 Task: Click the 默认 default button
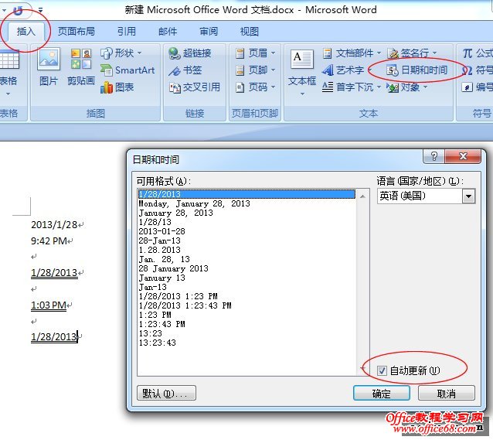point(166,393)
